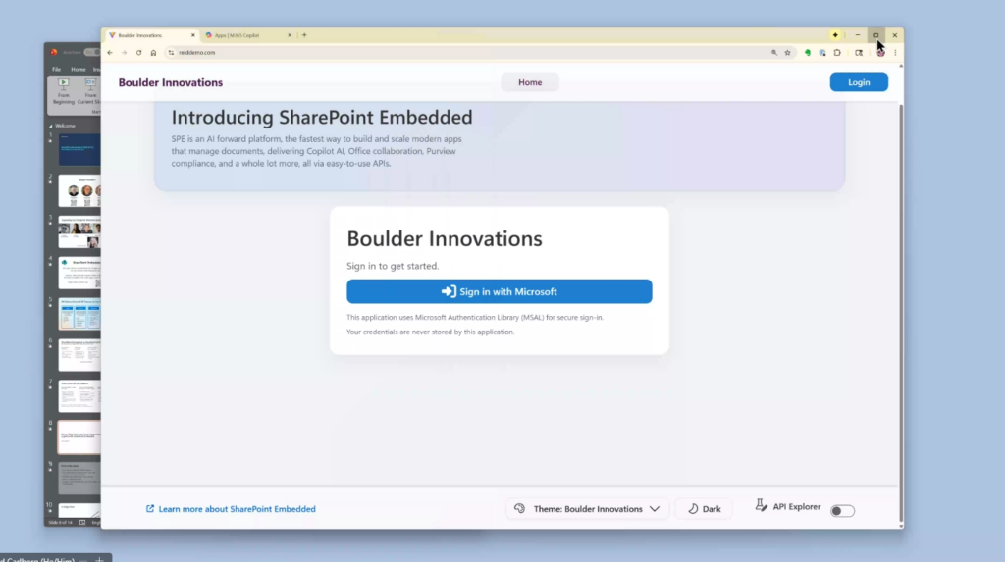Collapse the Welcome section in PowerPoint slide panel
Screen dimensions: 1005x562
(x=51, y=126)
